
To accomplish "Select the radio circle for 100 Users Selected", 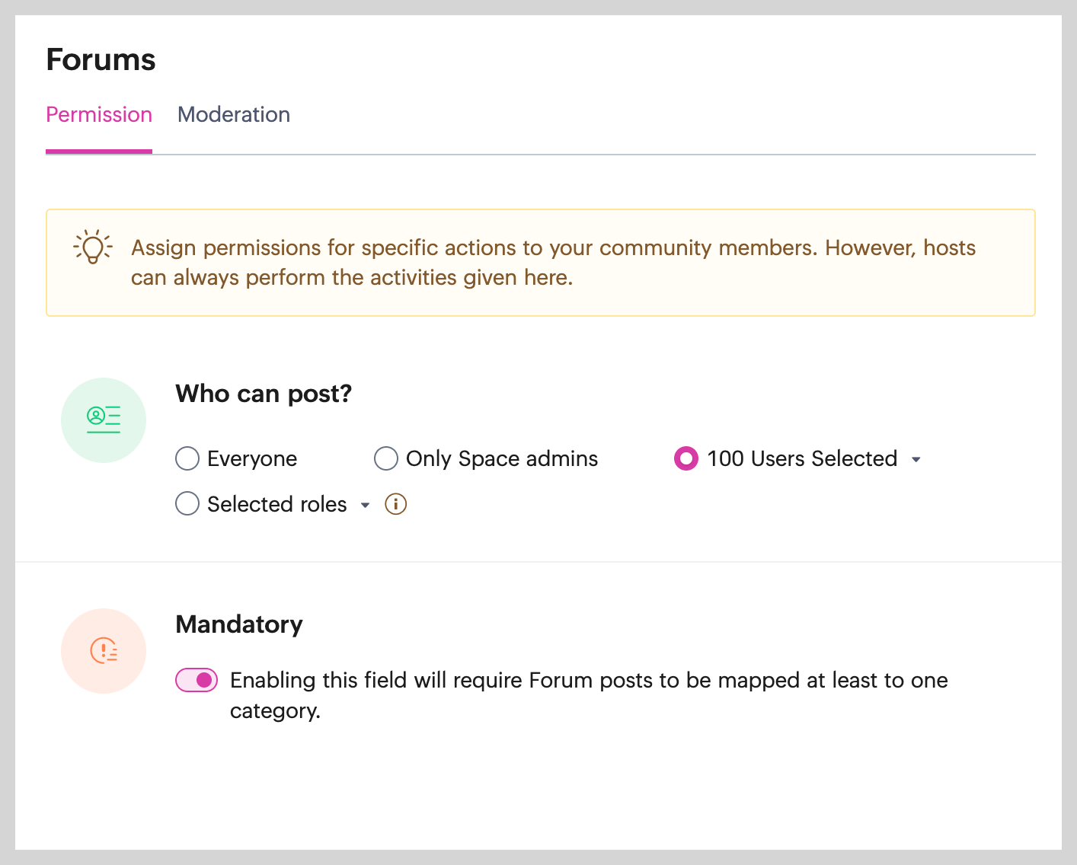I will (686, 458).
